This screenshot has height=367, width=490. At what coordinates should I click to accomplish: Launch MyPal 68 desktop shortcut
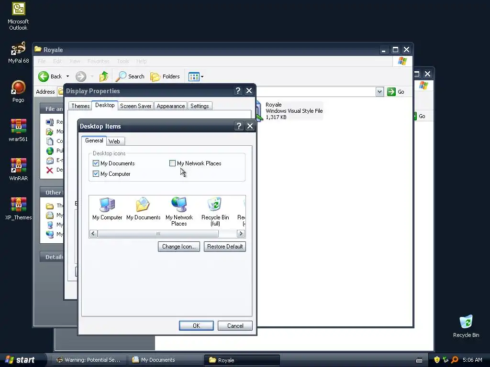coord(18,53)
